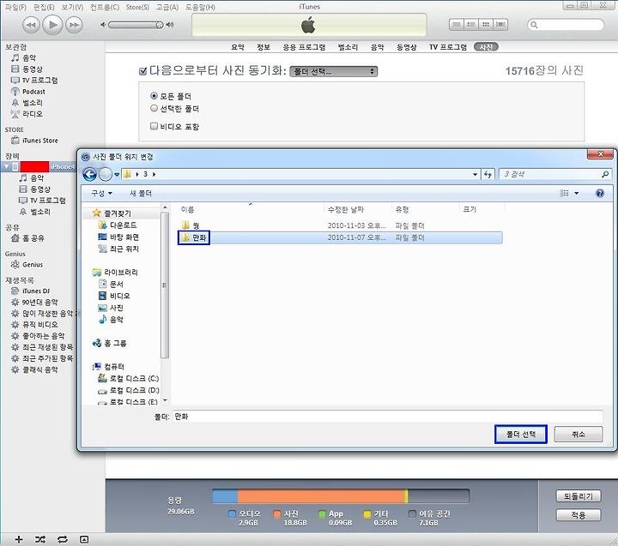Click the play button in iTunes
Viewport: 618px width, 546px height.
pyautogui.click(x=52, y=25)
